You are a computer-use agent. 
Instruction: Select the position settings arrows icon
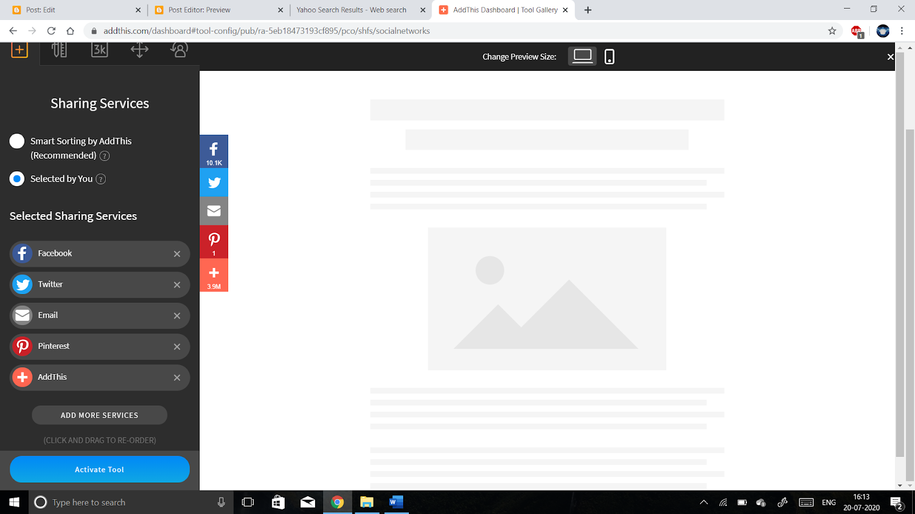click(x=139, y=50)
